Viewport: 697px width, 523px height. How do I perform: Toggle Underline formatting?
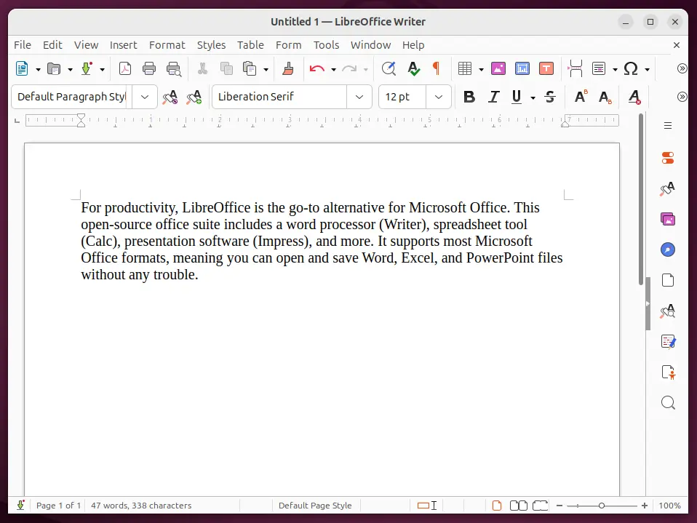(x=517, y=97)
